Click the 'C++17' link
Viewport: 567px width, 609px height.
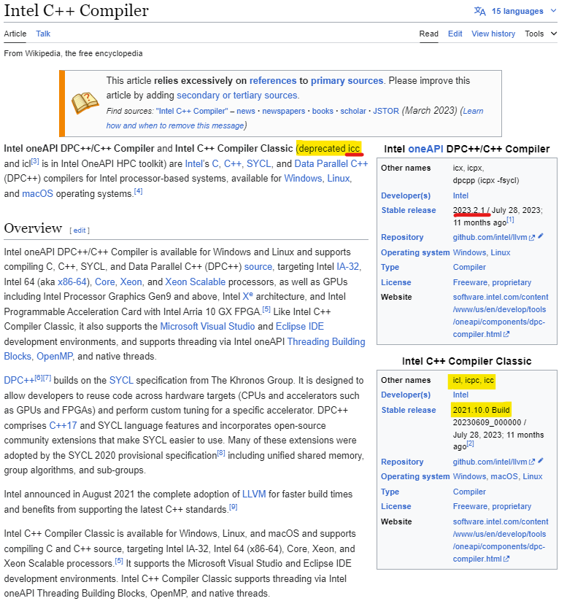[63, 426]
